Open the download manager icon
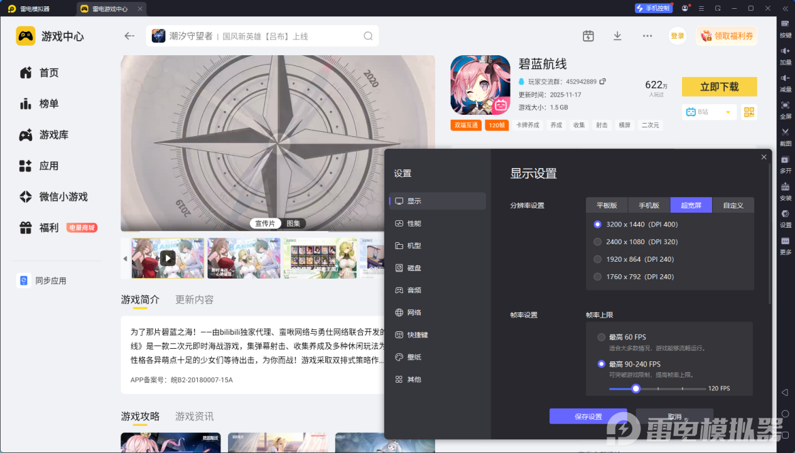 [617, 36]
